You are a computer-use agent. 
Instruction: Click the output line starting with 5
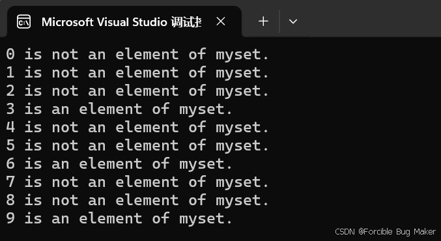point(137,146)
